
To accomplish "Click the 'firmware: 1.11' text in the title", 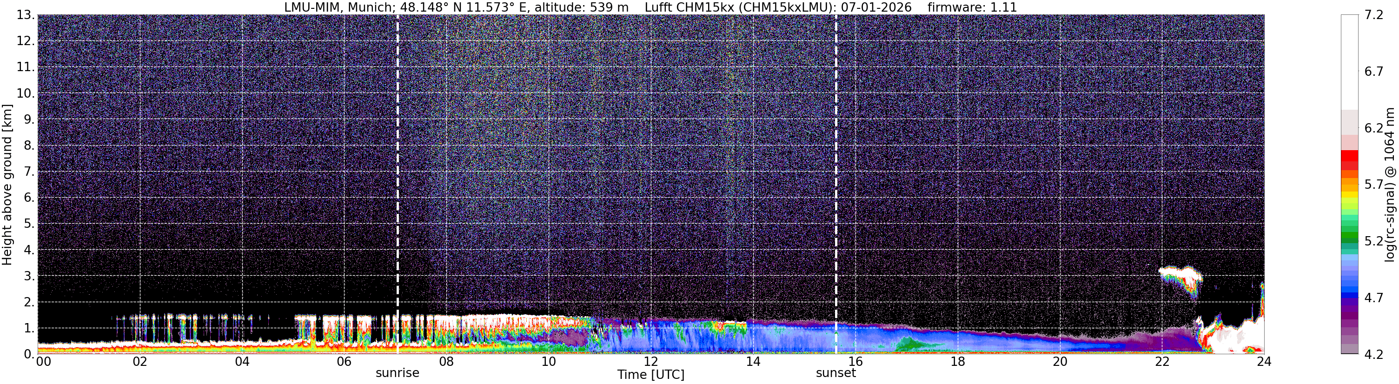I will 972,7.
